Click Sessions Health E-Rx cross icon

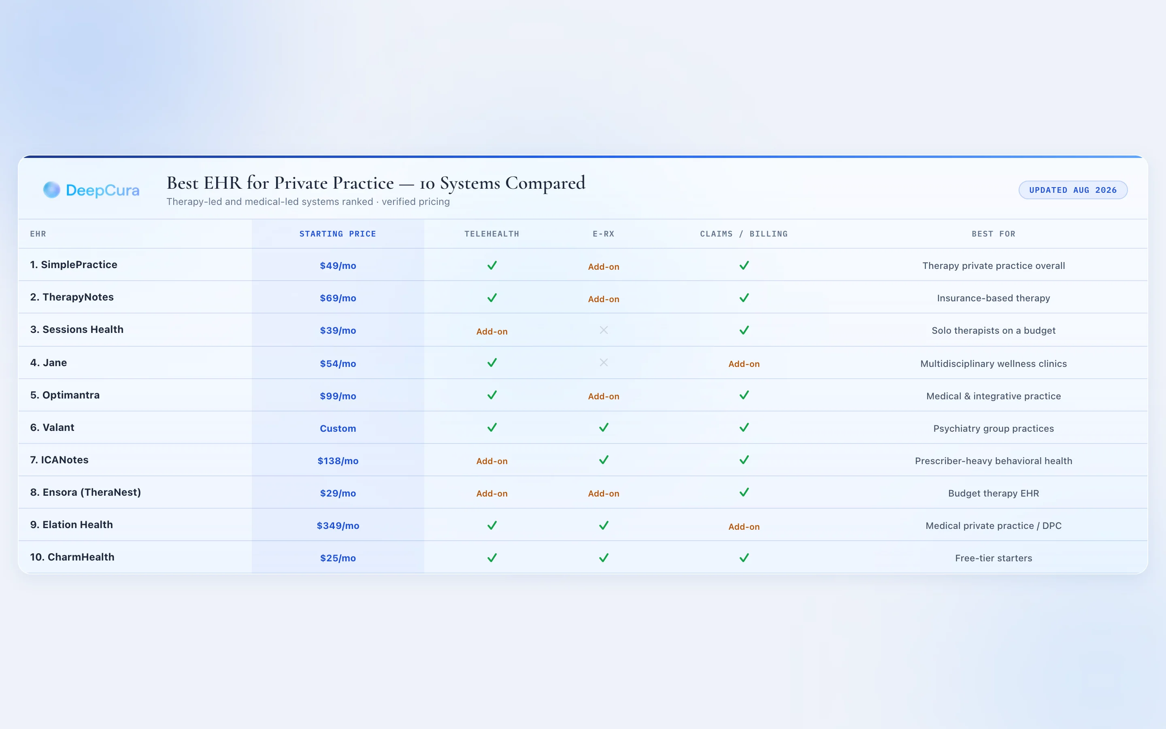tap(603, 330)
